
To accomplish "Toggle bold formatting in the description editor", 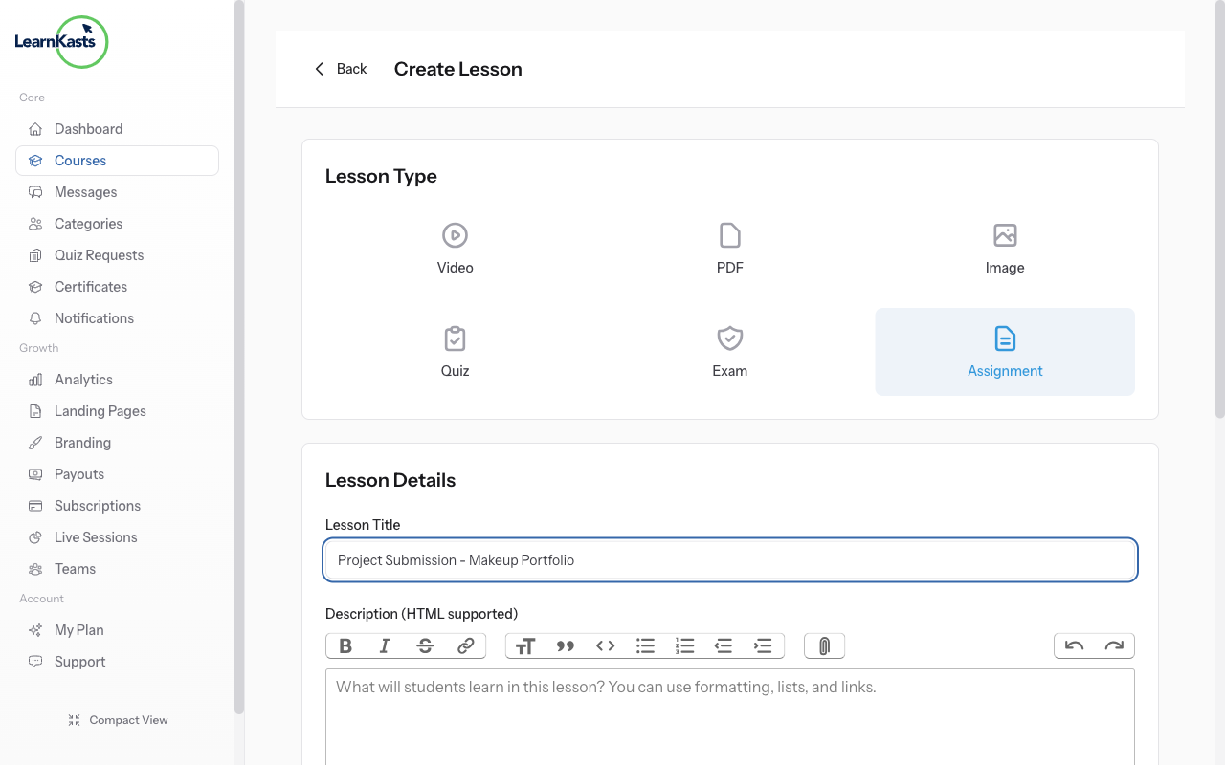I will 345,645.
